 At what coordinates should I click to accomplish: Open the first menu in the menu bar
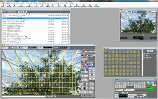pyautogui.click(x=3, y=3)
